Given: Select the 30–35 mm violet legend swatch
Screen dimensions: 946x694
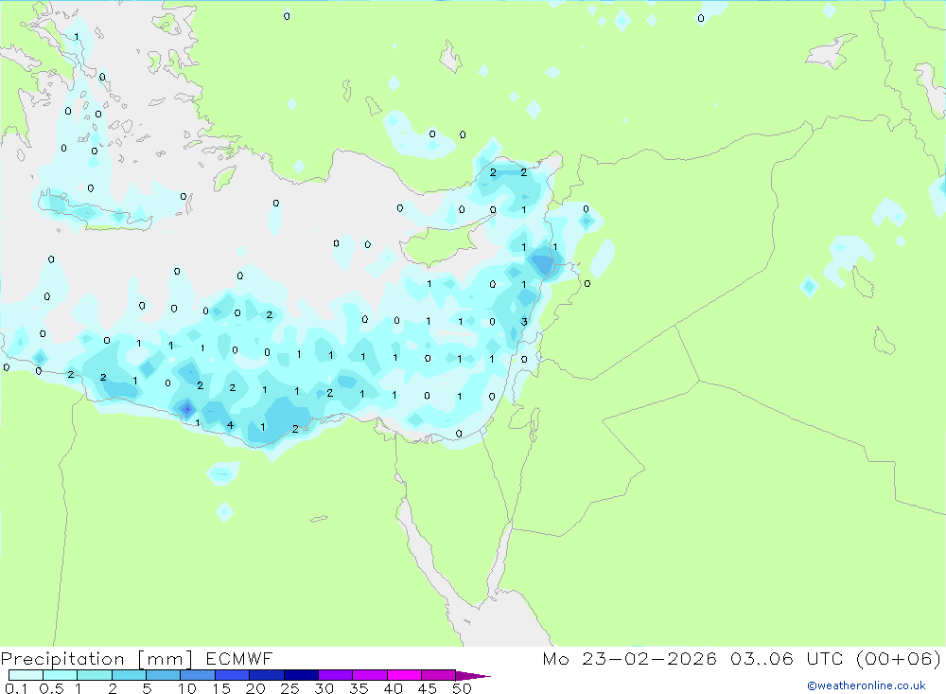Looking at the screenshot, I should coord(335,675).
